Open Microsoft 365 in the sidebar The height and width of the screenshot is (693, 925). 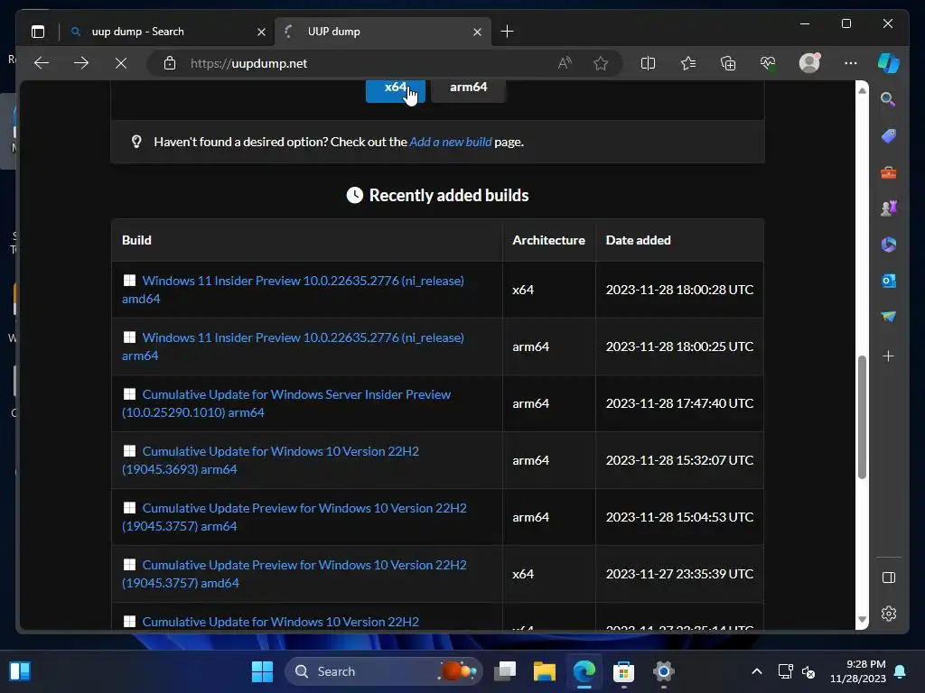[x=889, y=245]
